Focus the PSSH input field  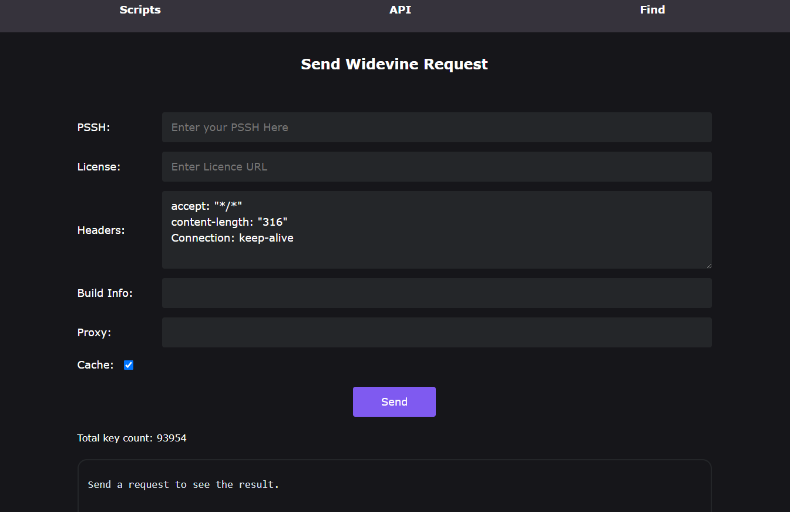click(x=436, y=128)
